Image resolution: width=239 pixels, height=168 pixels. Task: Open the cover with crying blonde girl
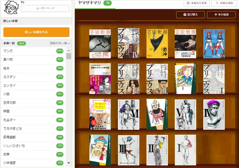(x=185, y=79)
